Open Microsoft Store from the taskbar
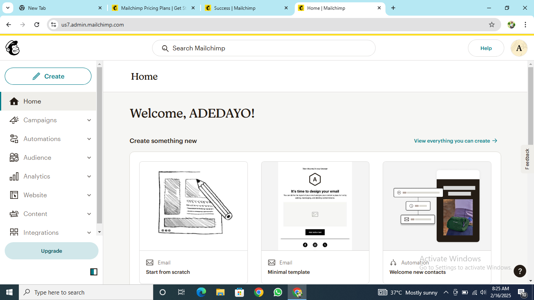The width and height of the screenshot is (534, 300). [240, 292]
